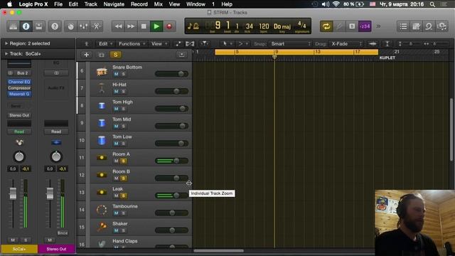The height and width of the screenshot is (256, 455).
Task: Toggle the global Solo S button
Action: [x=115, y=55]
